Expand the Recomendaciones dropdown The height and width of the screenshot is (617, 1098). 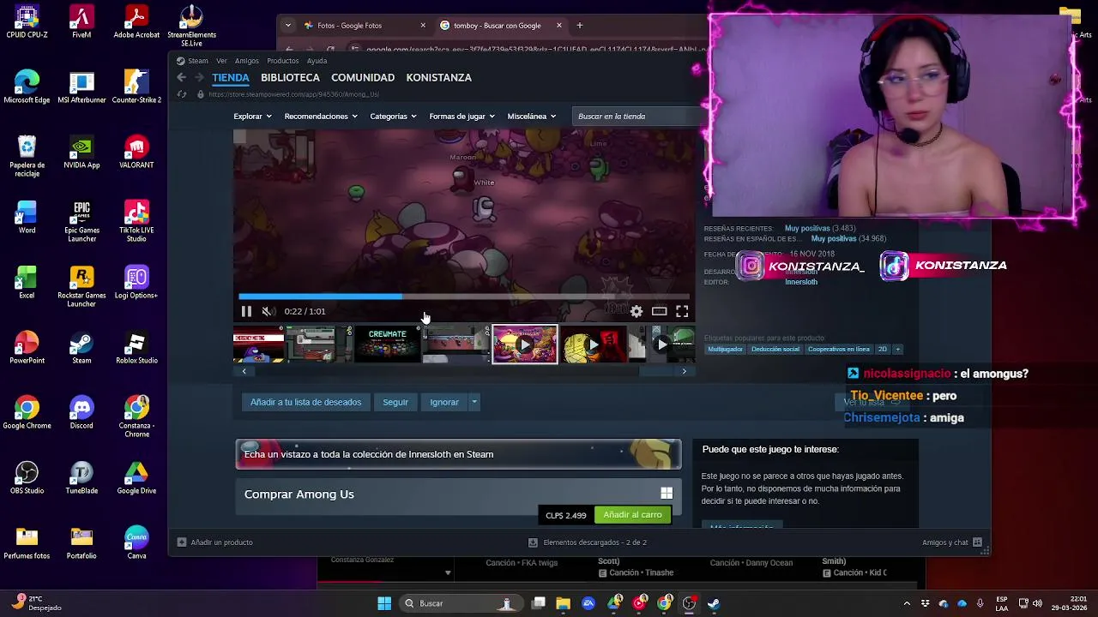[320, 117]
